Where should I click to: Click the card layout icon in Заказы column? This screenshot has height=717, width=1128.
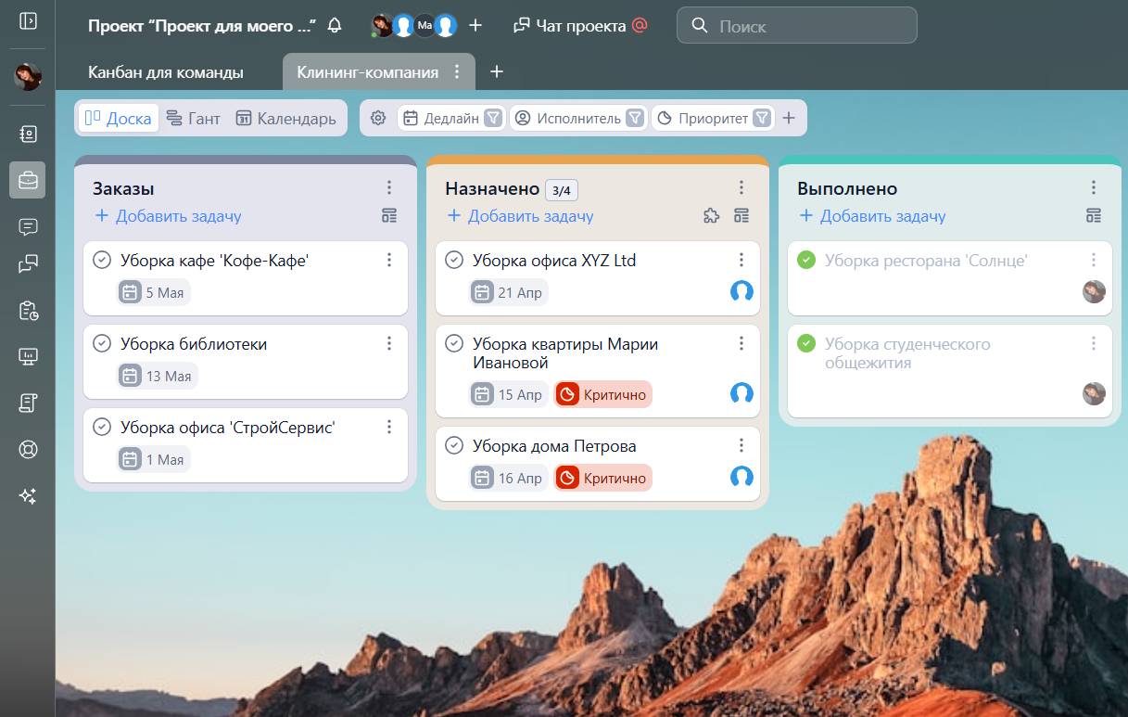[389, 216]
